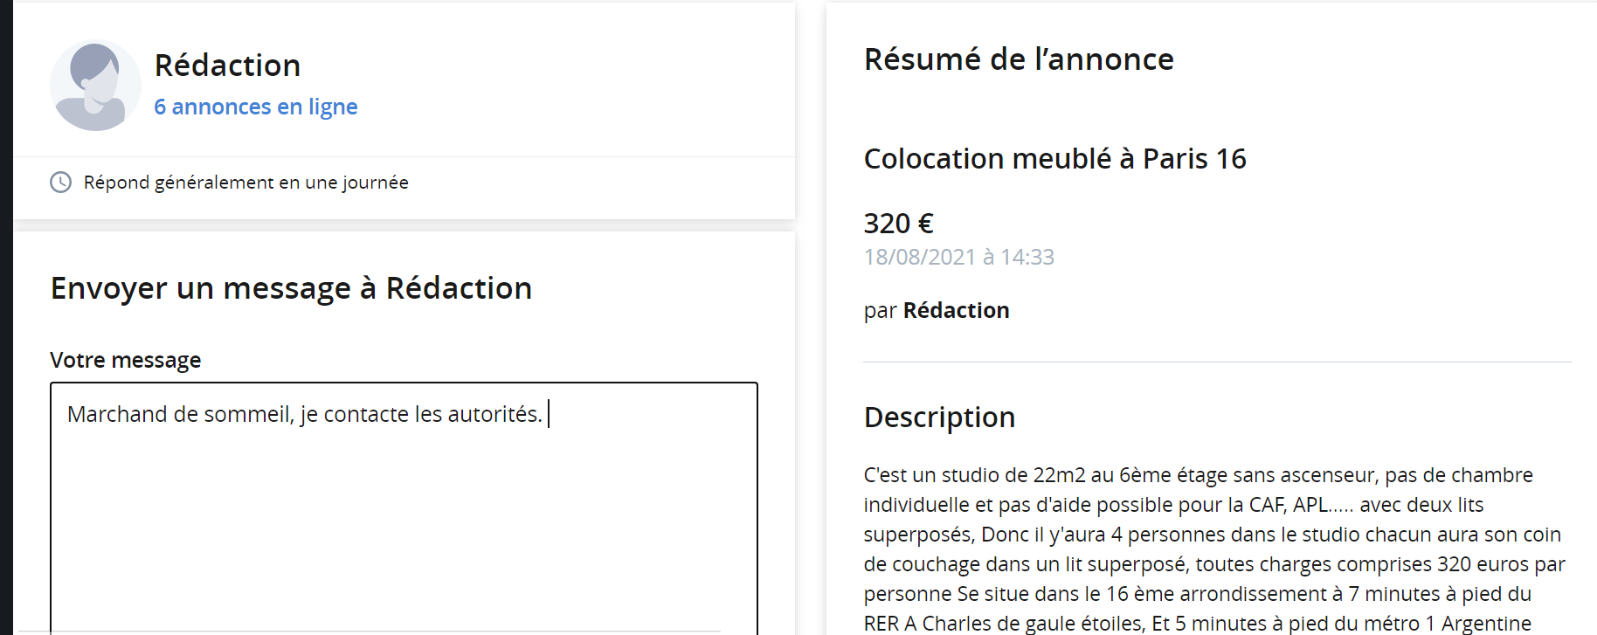
Task: Click the dark strip on the left edge
Action: click(x=6, y=314)
